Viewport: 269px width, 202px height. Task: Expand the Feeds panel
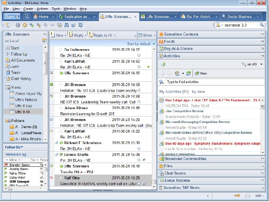click(211, 42)
